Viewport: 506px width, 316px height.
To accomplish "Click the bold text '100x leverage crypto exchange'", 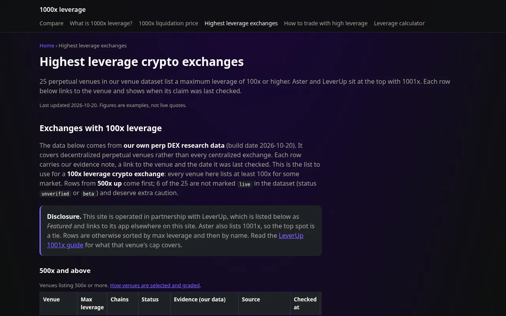I will [116, 174].
